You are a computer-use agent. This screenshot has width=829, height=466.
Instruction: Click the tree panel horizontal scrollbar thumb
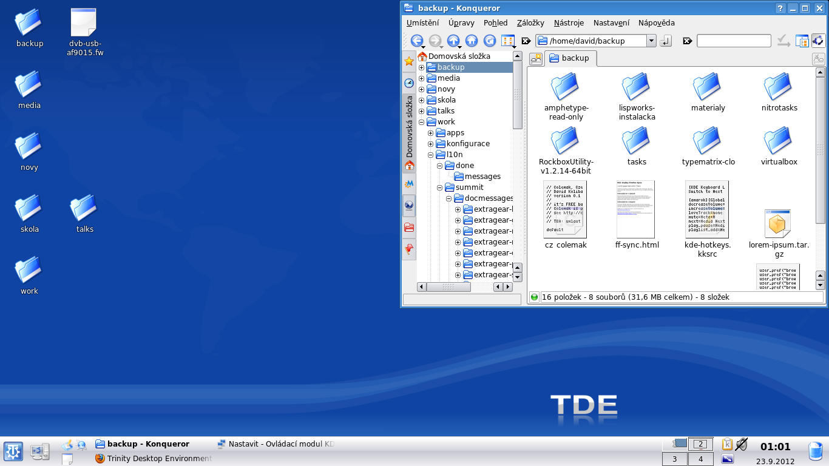(448, 287)
